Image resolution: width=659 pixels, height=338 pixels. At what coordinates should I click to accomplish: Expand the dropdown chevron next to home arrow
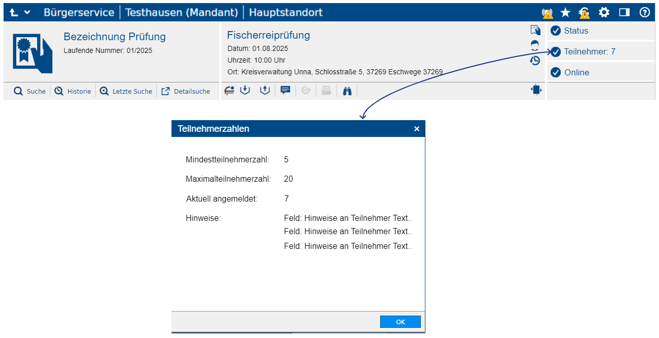coord(27,13)
